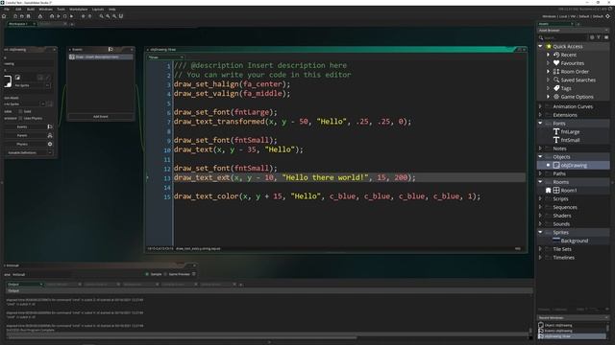Click the filter funnel icon in Asset Browser
Image resolution: width=615 pixels, height=345 pixels.
point(599,37)
